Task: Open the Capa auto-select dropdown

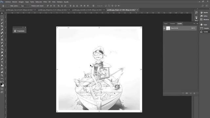Action: click(24, 6)
